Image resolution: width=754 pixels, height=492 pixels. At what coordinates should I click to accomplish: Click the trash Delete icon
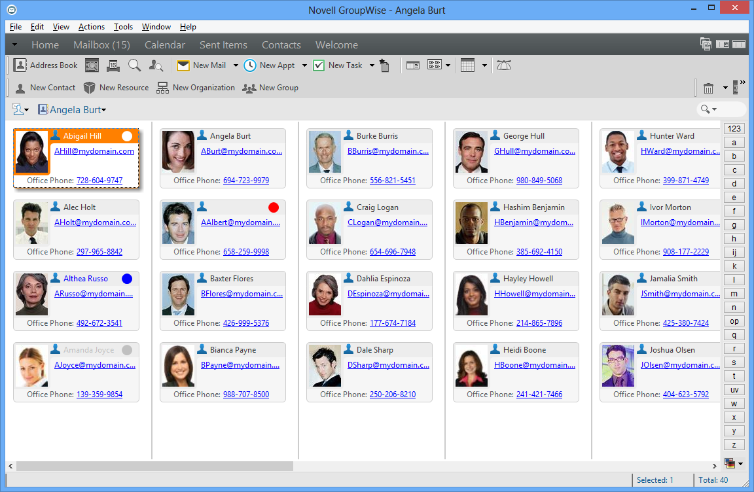click(708, 88)
